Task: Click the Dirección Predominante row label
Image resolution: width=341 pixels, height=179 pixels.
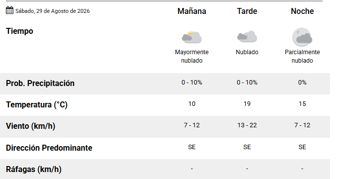Action: (49, 148)
